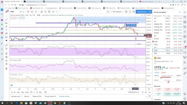Select the crosshair cursor tool
This screenshot has height=105, width=187.
click(6, 16)
